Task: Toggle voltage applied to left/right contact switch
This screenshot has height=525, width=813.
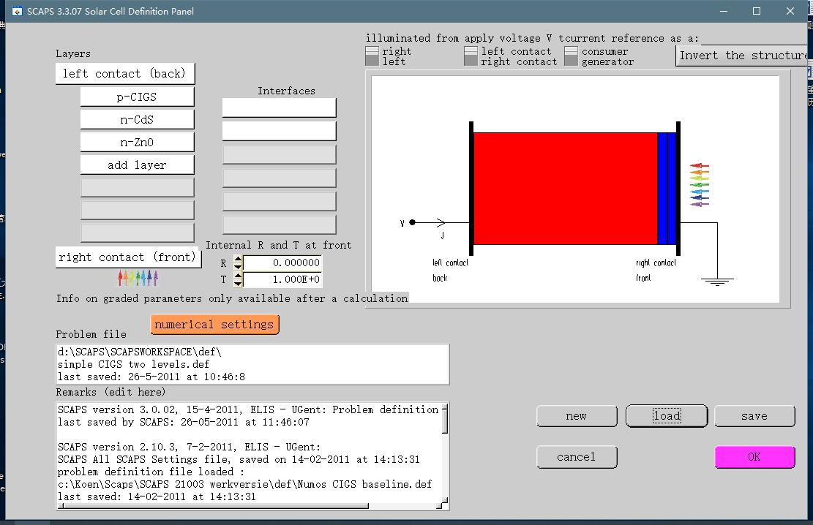Action: (x=471, y=56)
